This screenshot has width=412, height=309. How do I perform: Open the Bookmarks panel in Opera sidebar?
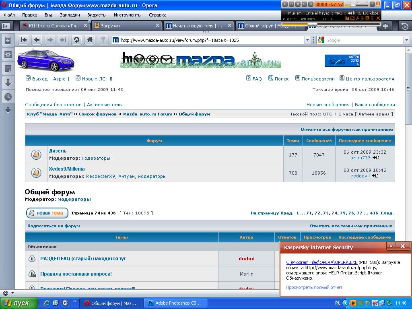(x=8, y=41)
